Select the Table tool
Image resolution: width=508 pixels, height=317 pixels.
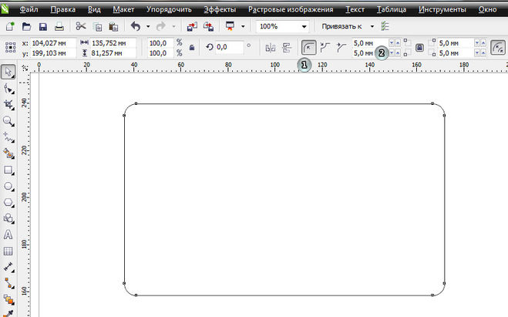pyautogui.click(x=8, y=251)
